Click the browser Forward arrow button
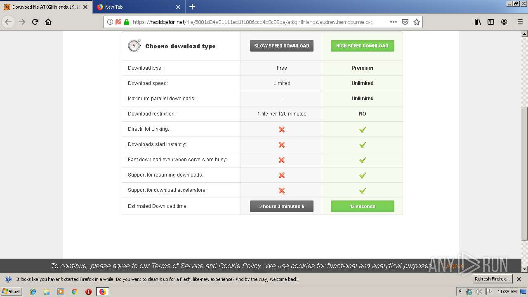This screenshot has width=528, height=297. 22,22
